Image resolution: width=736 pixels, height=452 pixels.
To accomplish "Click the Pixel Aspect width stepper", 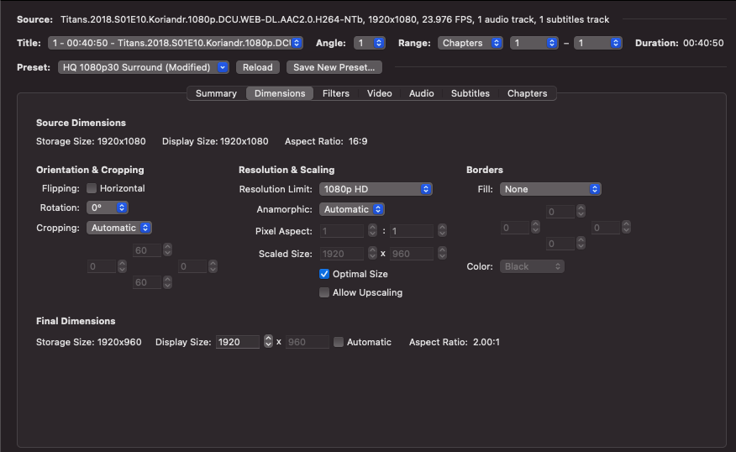I will click(372, 230).
